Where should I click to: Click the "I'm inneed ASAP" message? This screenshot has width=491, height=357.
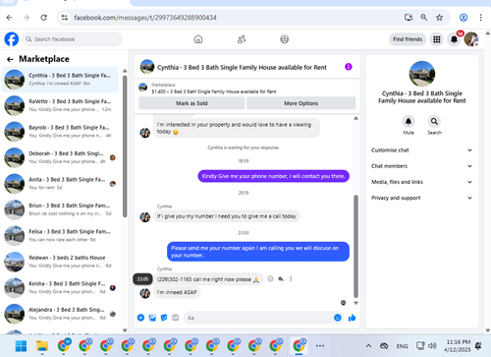[177, 292]
